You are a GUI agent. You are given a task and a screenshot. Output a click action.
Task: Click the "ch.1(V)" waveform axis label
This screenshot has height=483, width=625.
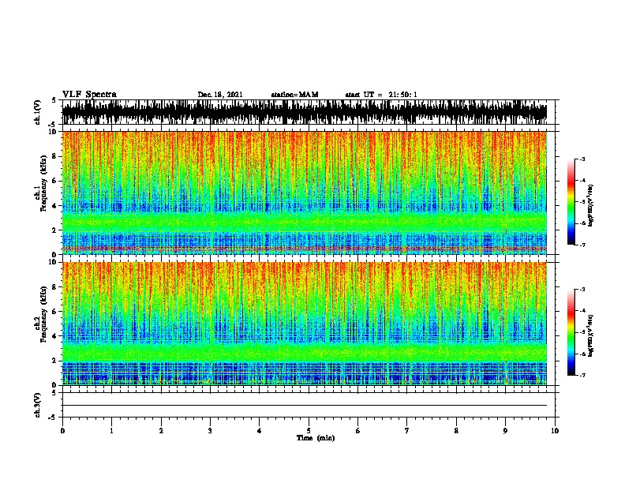point(37,112)
